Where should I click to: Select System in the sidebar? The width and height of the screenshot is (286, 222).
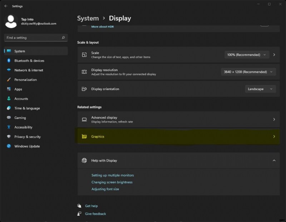click(36, 51)
